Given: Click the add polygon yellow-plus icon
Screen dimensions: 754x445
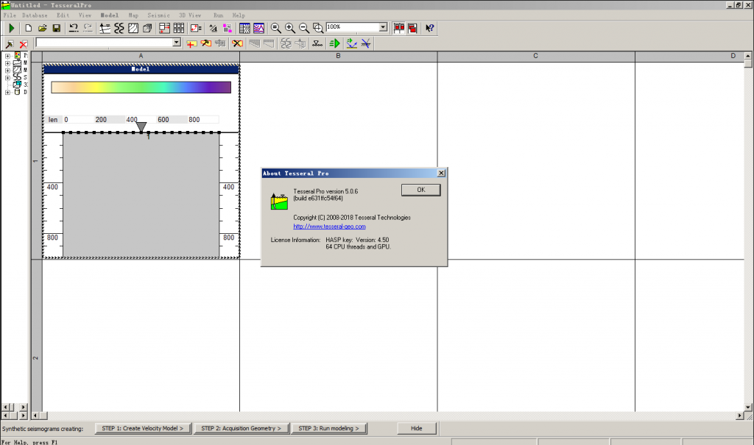Looking at the screenshot, I should [191, 43].
